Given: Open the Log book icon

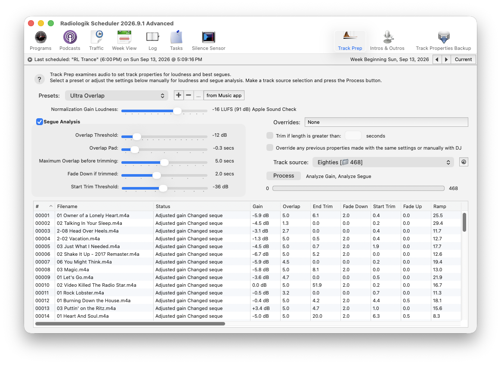Looking at the screenshot, I should point(152,40).
